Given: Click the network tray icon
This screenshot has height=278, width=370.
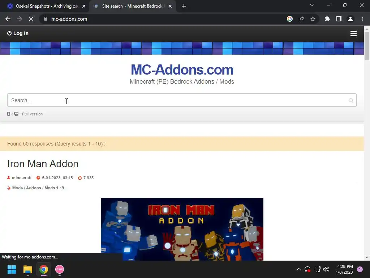Looking at the screenshot, I should 317,269.
